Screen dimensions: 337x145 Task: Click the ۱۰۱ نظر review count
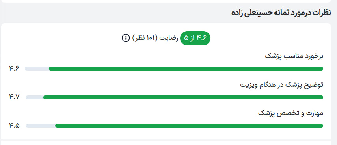pyautogui.click(x=145, y=38)
